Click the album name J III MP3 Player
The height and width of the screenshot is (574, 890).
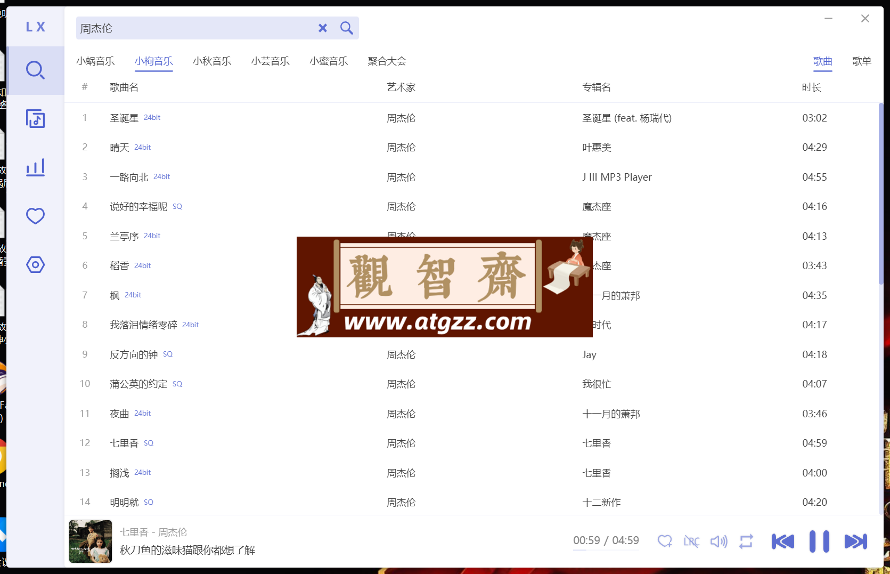[x=617, y=177]
